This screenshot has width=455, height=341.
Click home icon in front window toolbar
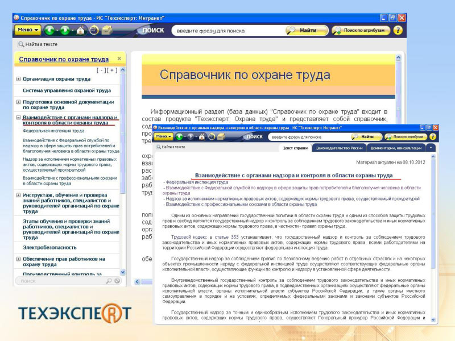[202, 136]
